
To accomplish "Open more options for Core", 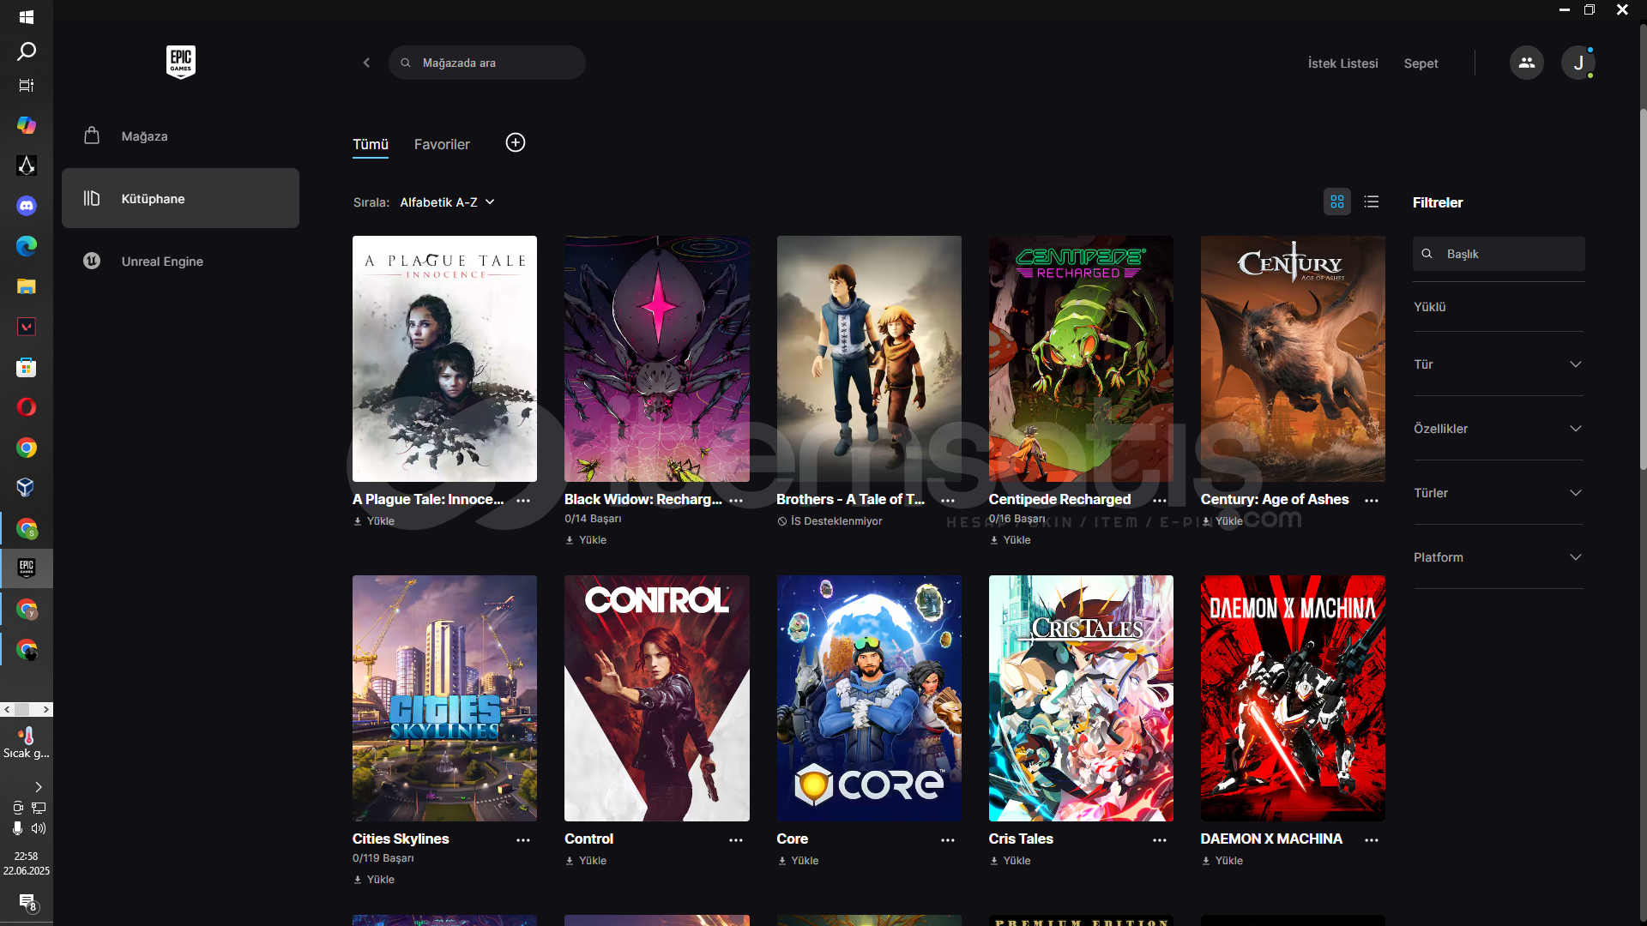I will pos(948,840).
